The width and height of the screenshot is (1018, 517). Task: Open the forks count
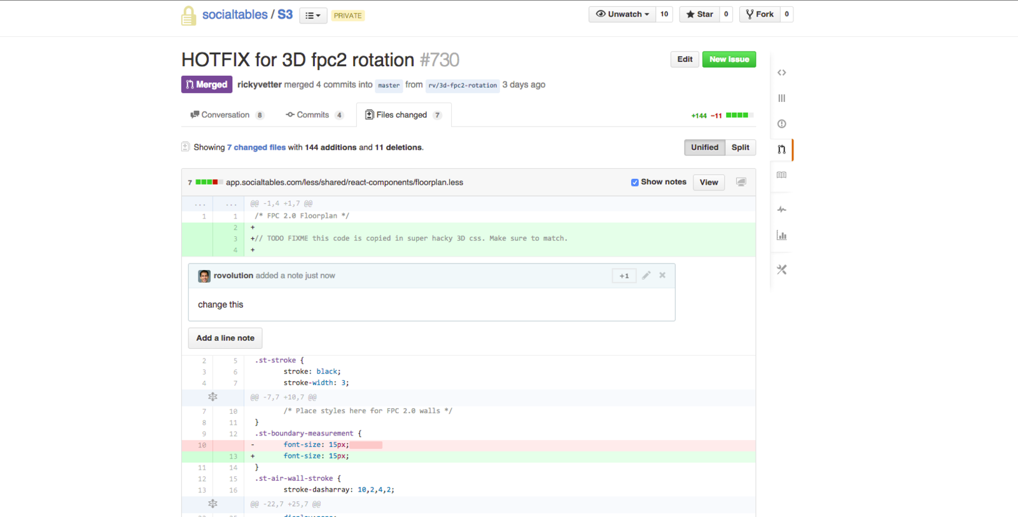786,14
